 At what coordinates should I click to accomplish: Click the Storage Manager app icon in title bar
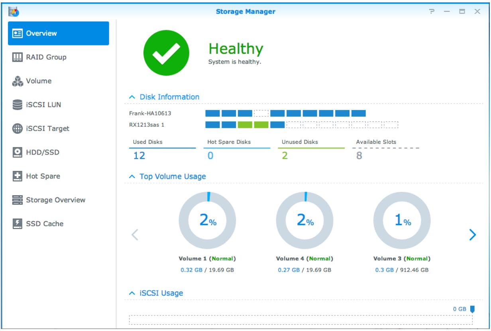pos(13,12)
